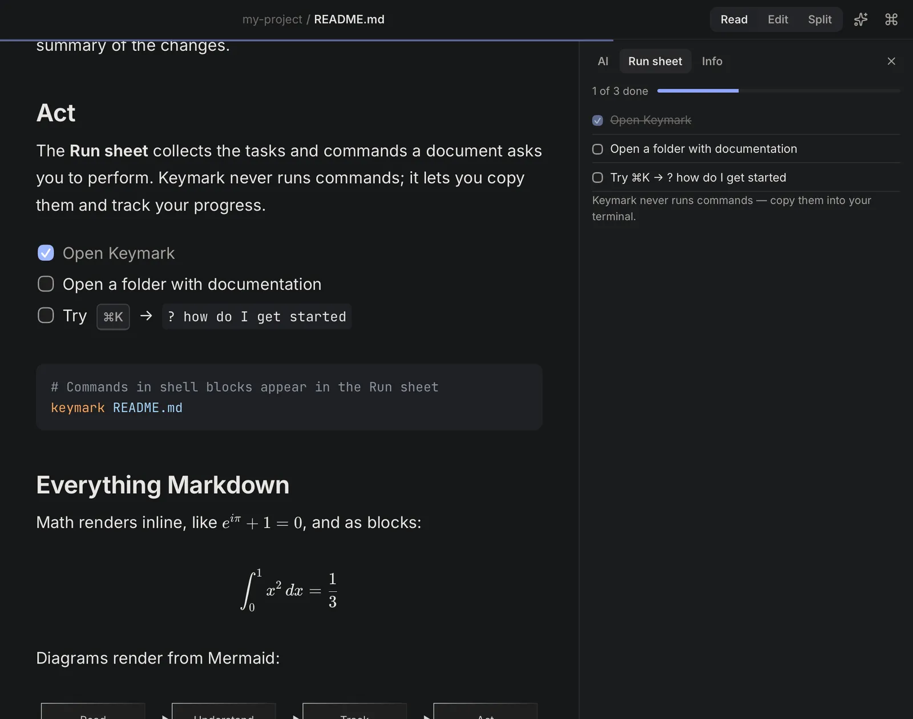Click the bold 'Run sheet' text in paragraph

point(109,151)
